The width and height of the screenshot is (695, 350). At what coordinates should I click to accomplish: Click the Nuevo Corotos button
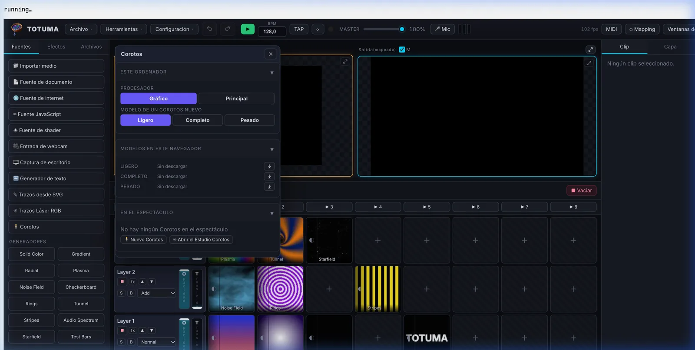pyautogui.click(x=144, y=240)
